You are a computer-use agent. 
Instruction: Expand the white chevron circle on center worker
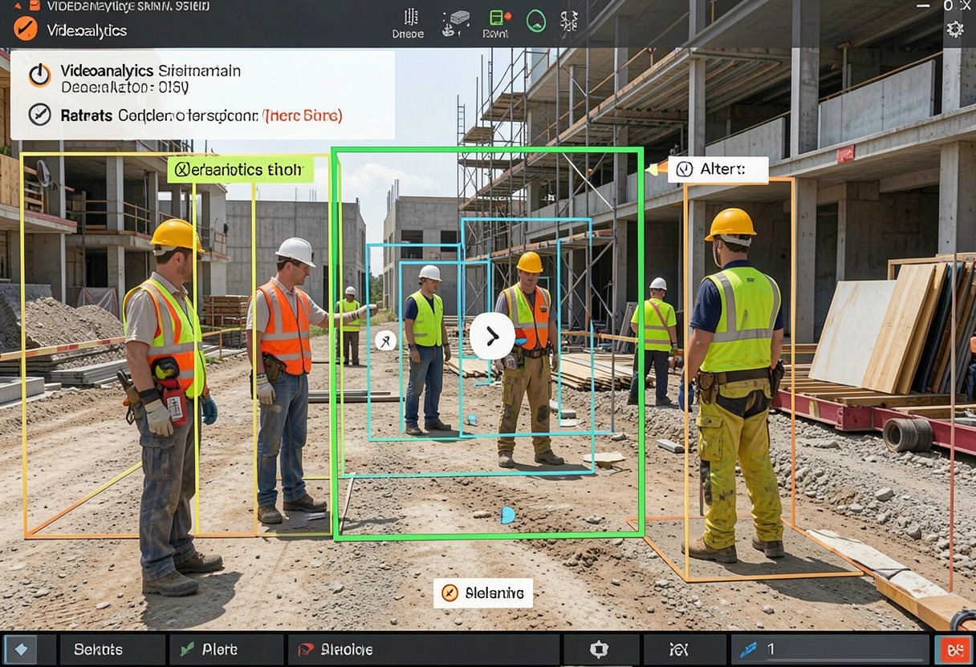coord(492,336)
